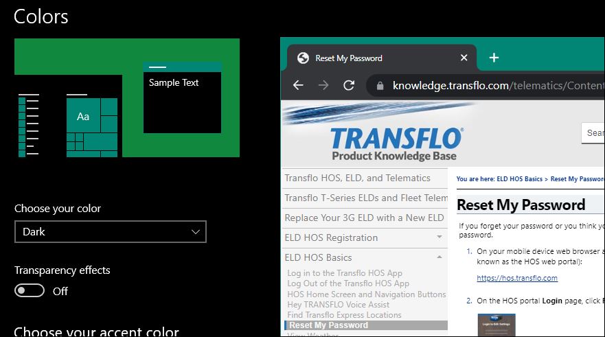Click the padlock site security icon
Screen dimensions: 605x337
coord(380,86)
